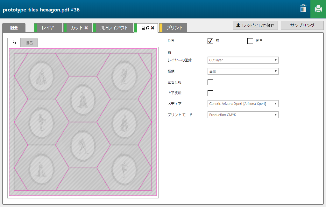Remove the カット tab via its X icon

(x=86, y=28)
